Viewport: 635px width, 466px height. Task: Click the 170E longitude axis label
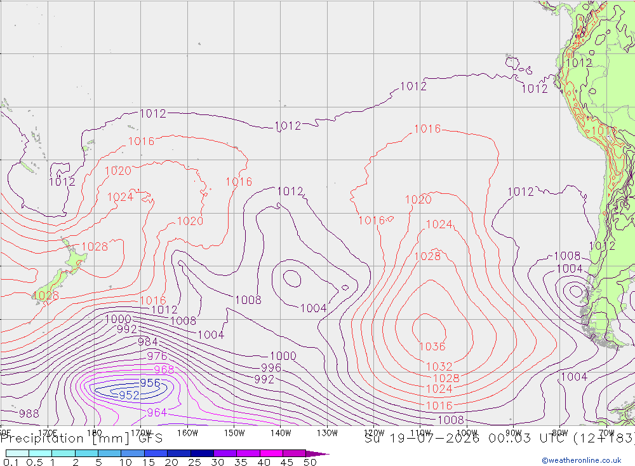(x=48, y=433)
